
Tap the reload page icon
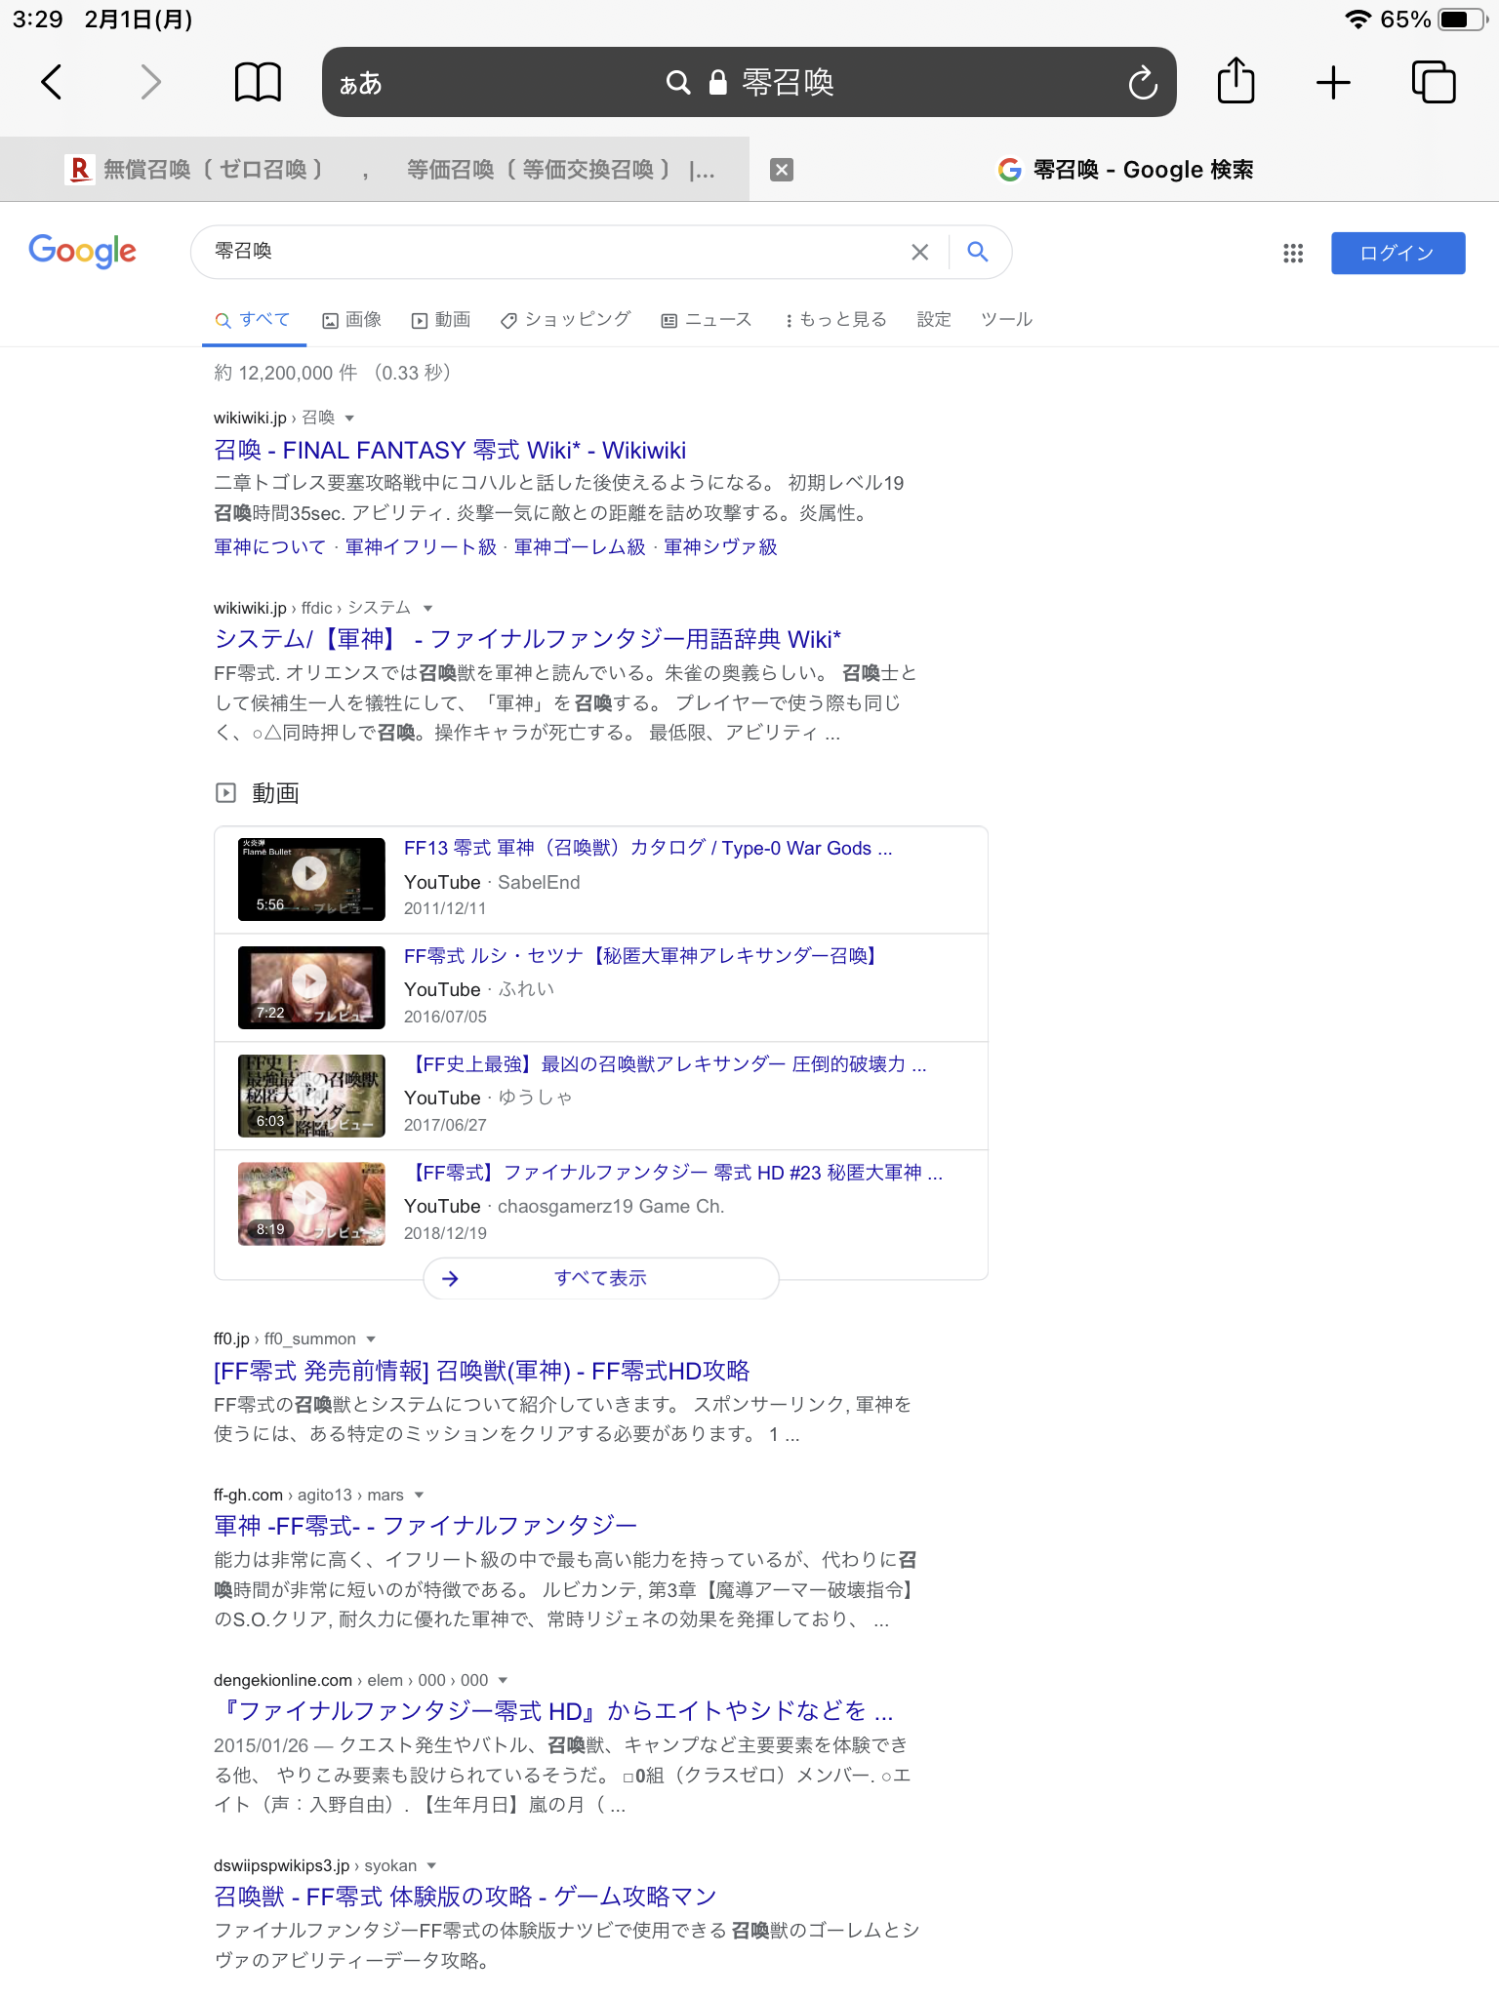tap(1143, 83)
